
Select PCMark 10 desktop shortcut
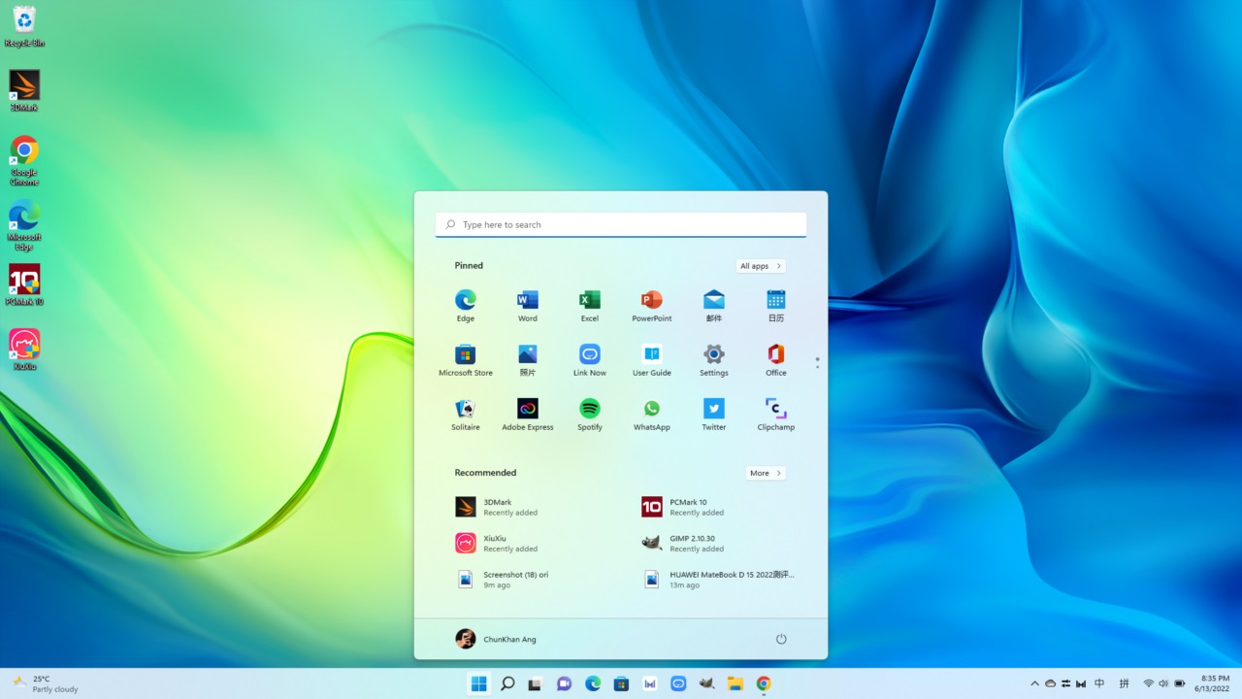coord(24,284)
